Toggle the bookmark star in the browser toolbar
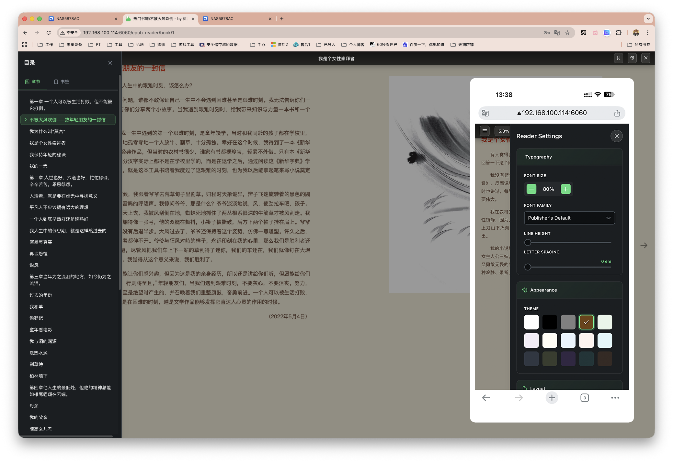 [x=567, y=33]
